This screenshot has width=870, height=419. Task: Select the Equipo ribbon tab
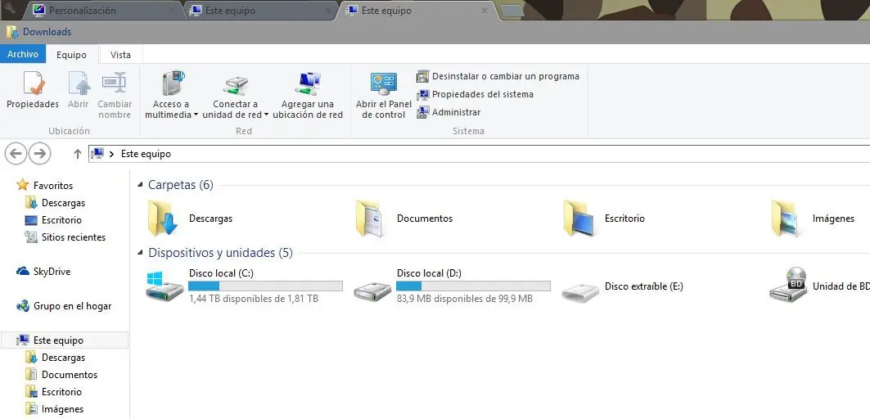71,54
